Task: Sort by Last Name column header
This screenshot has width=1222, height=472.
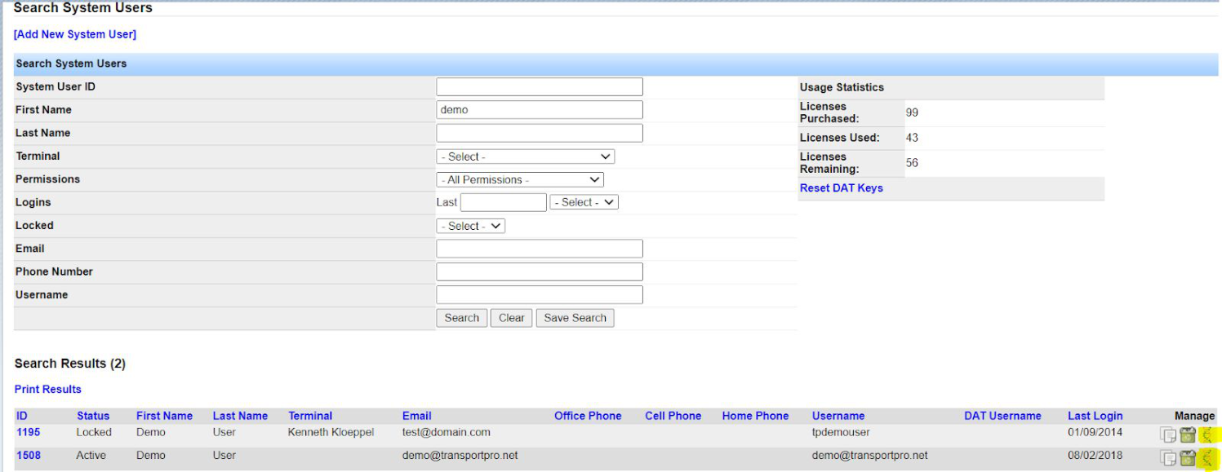Action: [240, 416]
